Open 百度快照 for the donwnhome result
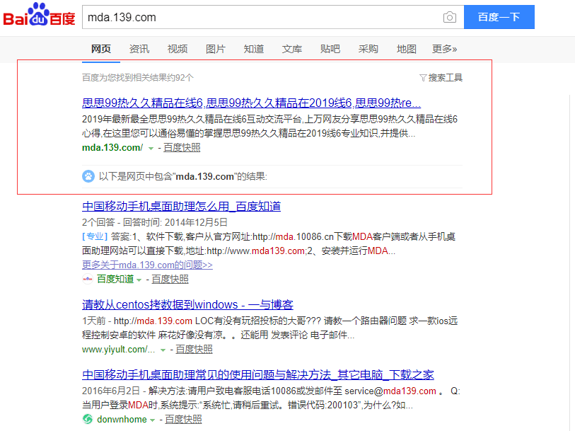 (x=183, y=419)
